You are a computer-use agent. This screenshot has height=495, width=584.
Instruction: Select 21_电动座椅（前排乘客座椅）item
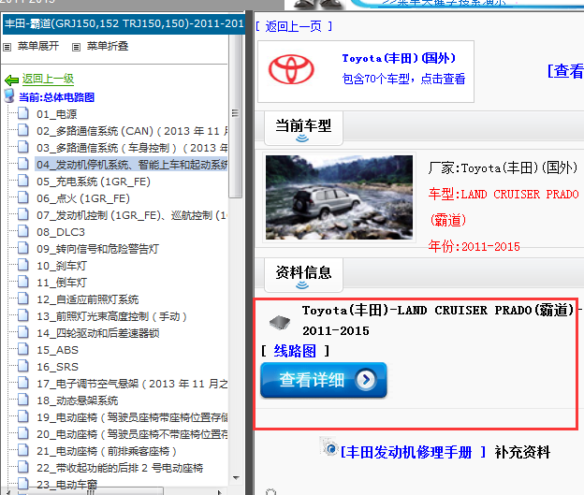coord(107,451)
